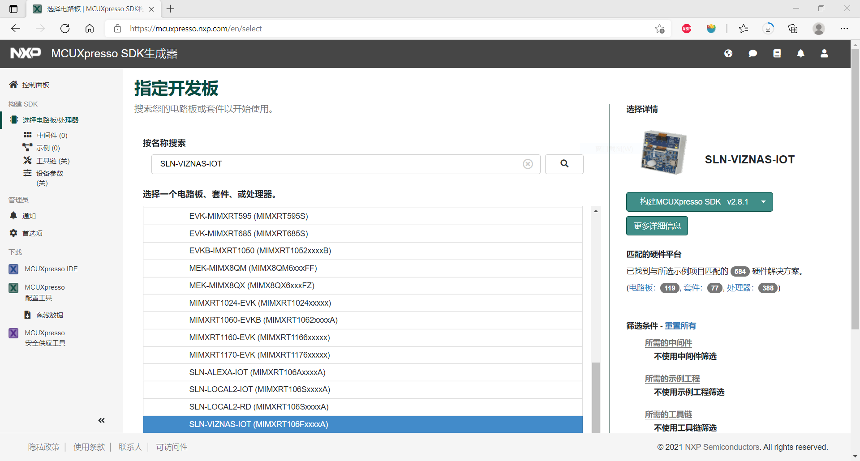Click SLN-VIZNAS-IOT board thumbnail image
Viewport: 860px width, 461px height.
pyautogui.click(x=663, y=152)
